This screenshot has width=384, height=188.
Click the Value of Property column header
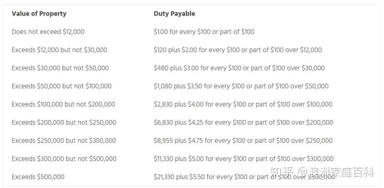pos(39,14)
